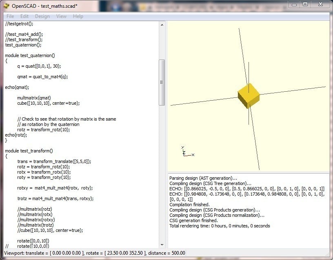The width and height of the screenshot is (333, 260).
Task: Click the OpenSCAD icon in title bar
Action: (x=6, y=6)
